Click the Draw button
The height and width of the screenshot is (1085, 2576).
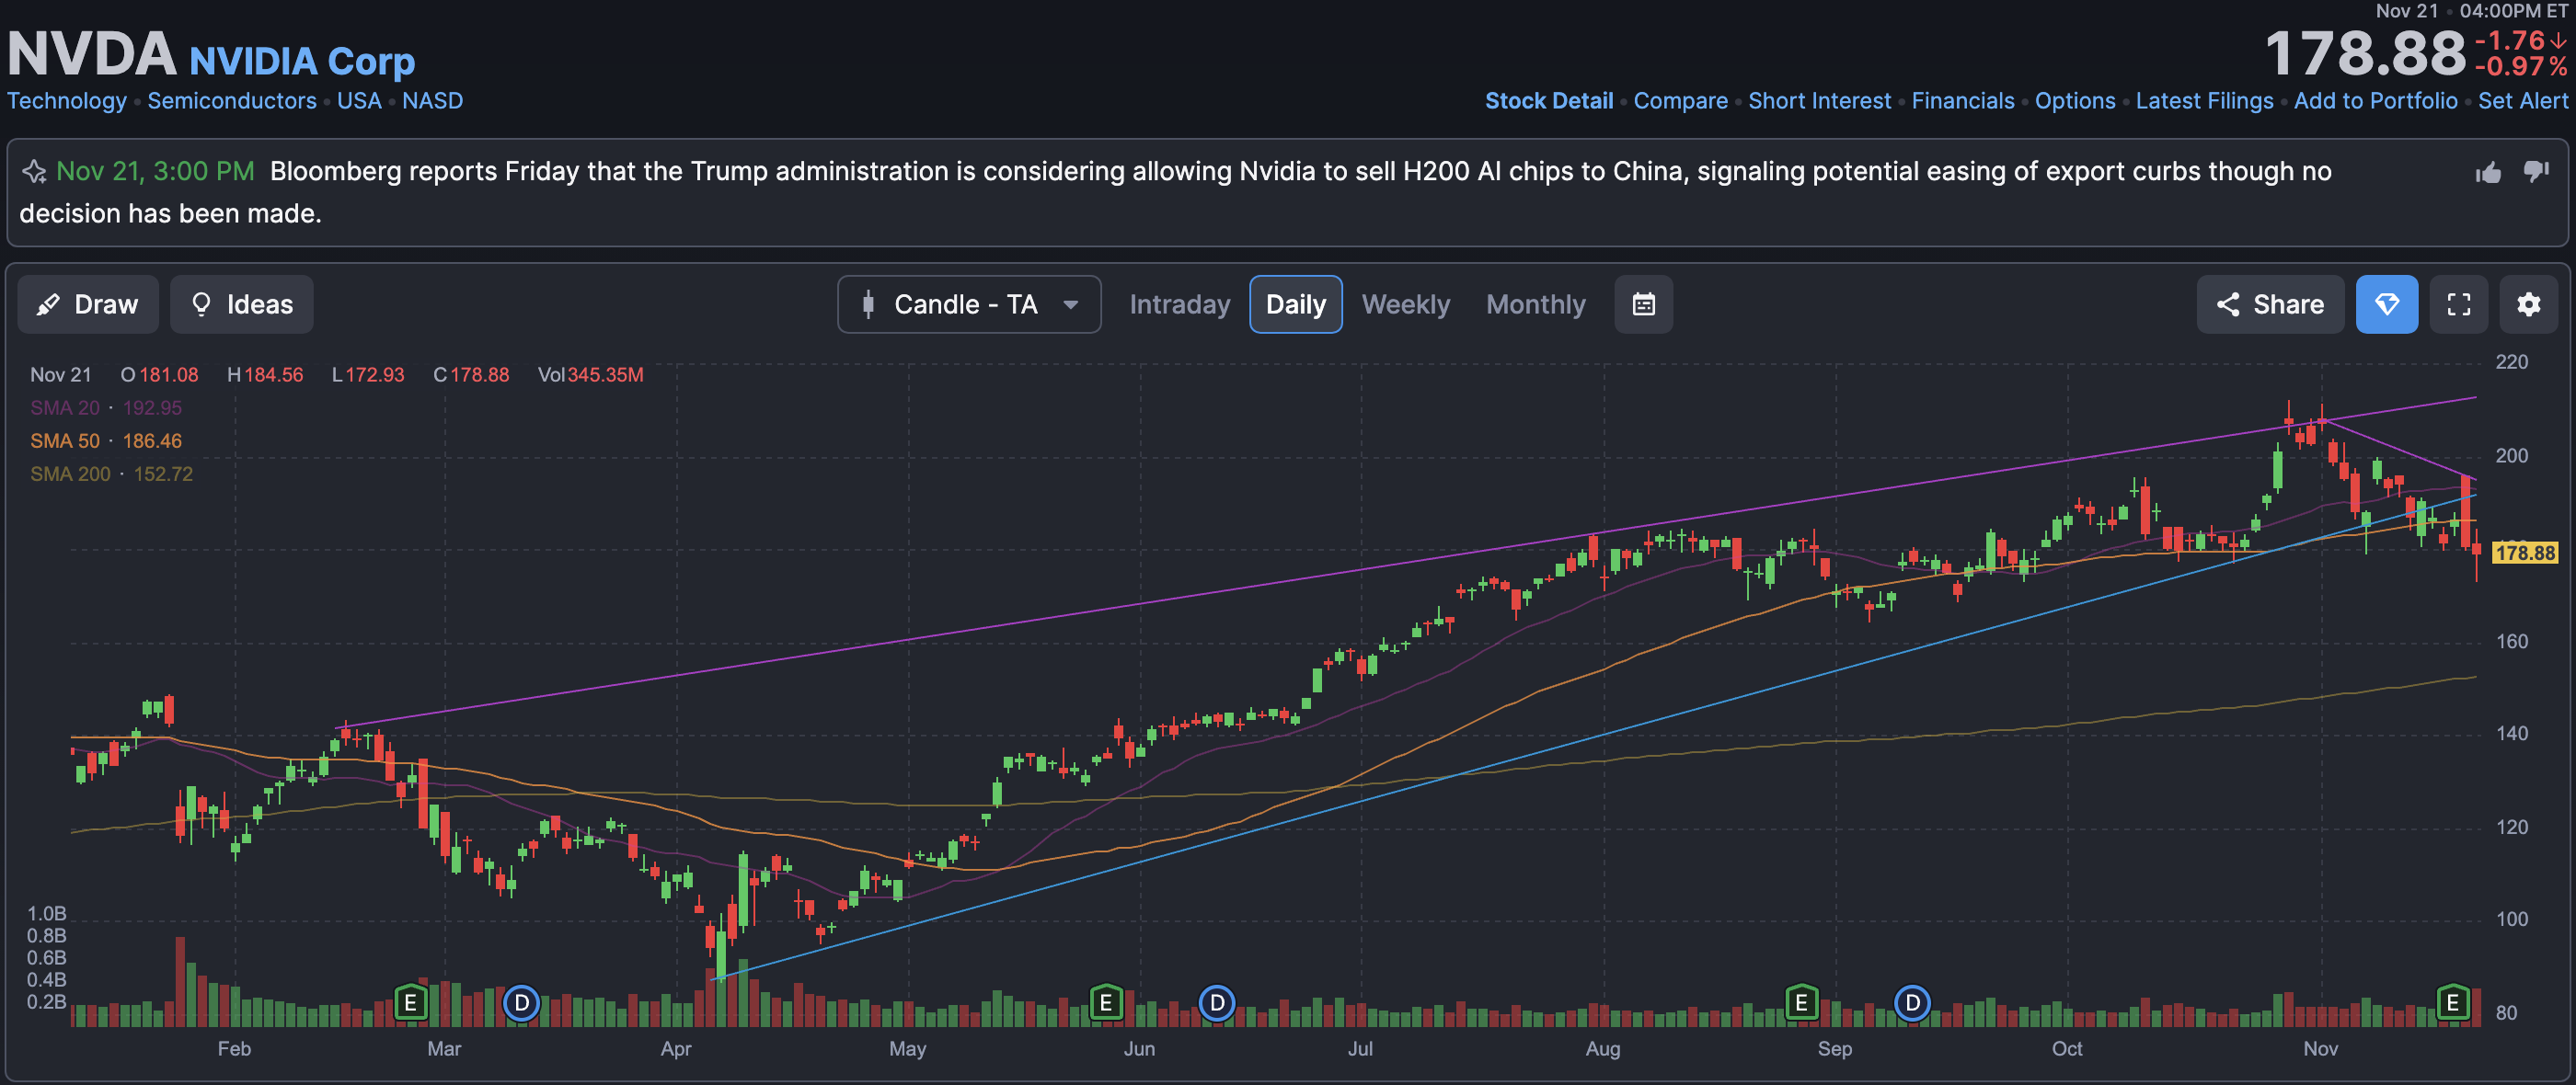(x=88, y=303)
